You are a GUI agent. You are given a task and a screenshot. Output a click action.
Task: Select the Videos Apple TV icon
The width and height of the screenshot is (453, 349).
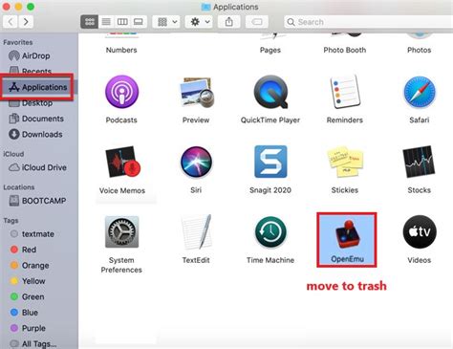click(420, 232)
